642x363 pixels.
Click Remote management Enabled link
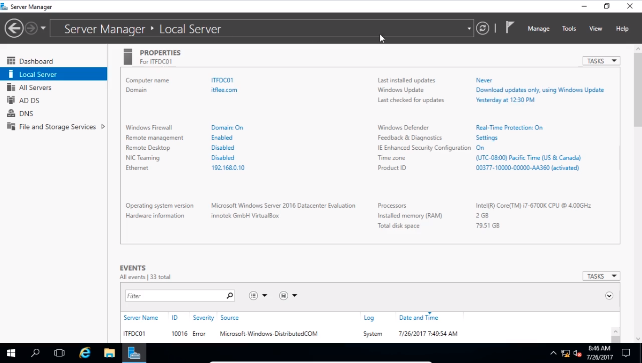222,138
